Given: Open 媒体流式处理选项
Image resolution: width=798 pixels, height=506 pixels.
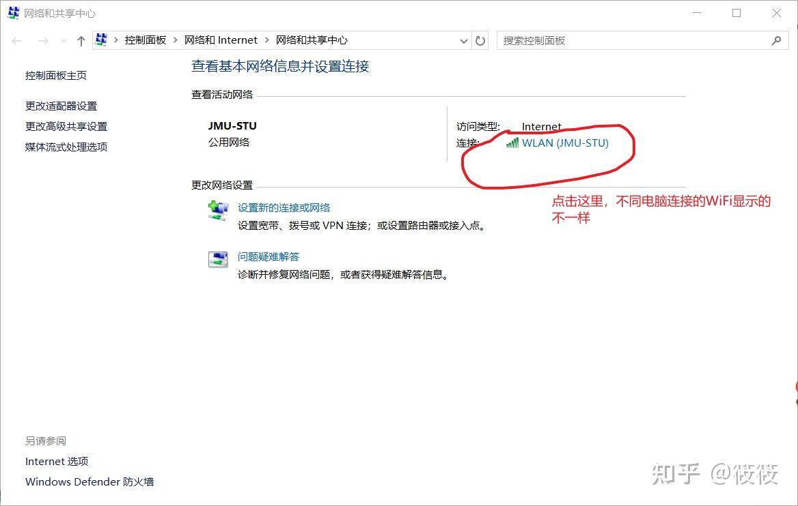Looking at the screenshot, I should 66,147.
